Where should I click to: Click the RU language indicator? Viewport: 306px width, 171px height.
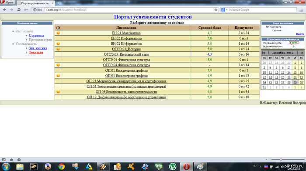point(254,166)
